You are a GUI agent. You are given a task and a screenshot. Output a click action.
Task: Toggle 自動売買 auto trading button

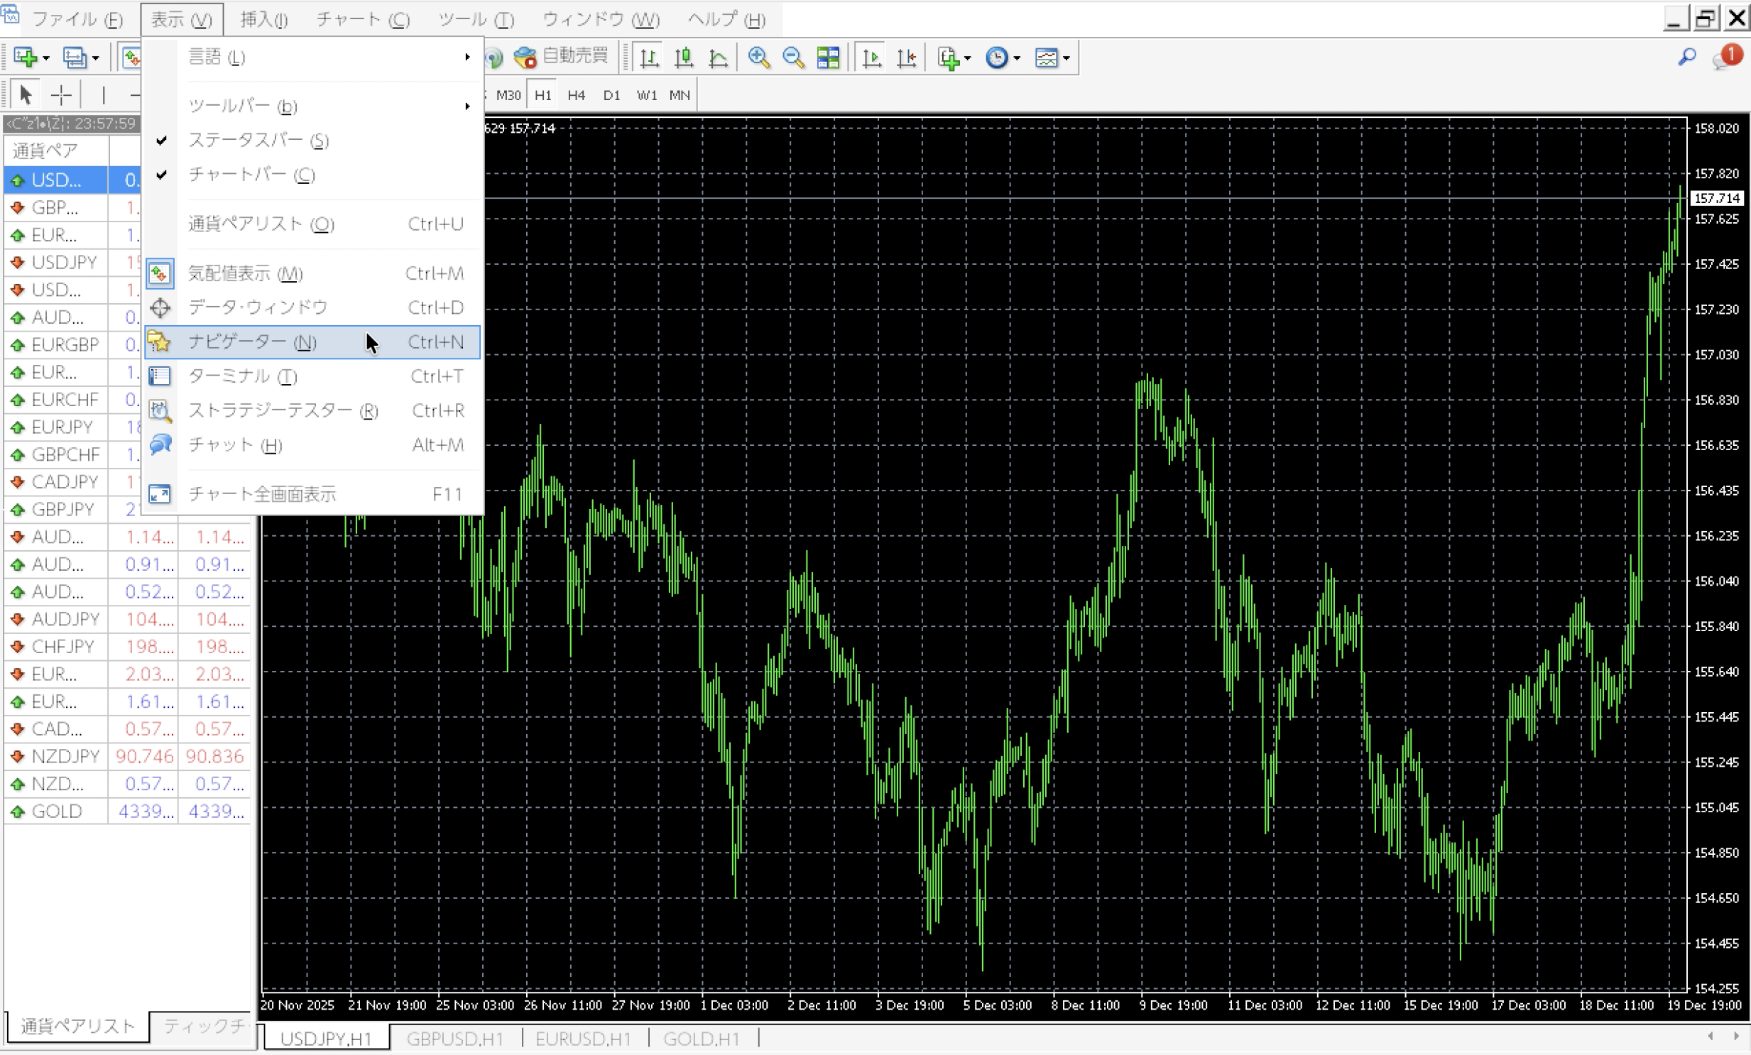tap(562, 56)
